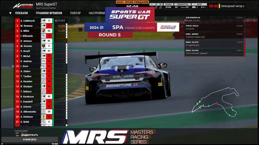Expand the triangle dropdown beside ПОЕХАЛИ

10,13
